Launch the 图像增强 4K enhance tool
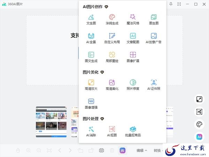 [91, 104]
